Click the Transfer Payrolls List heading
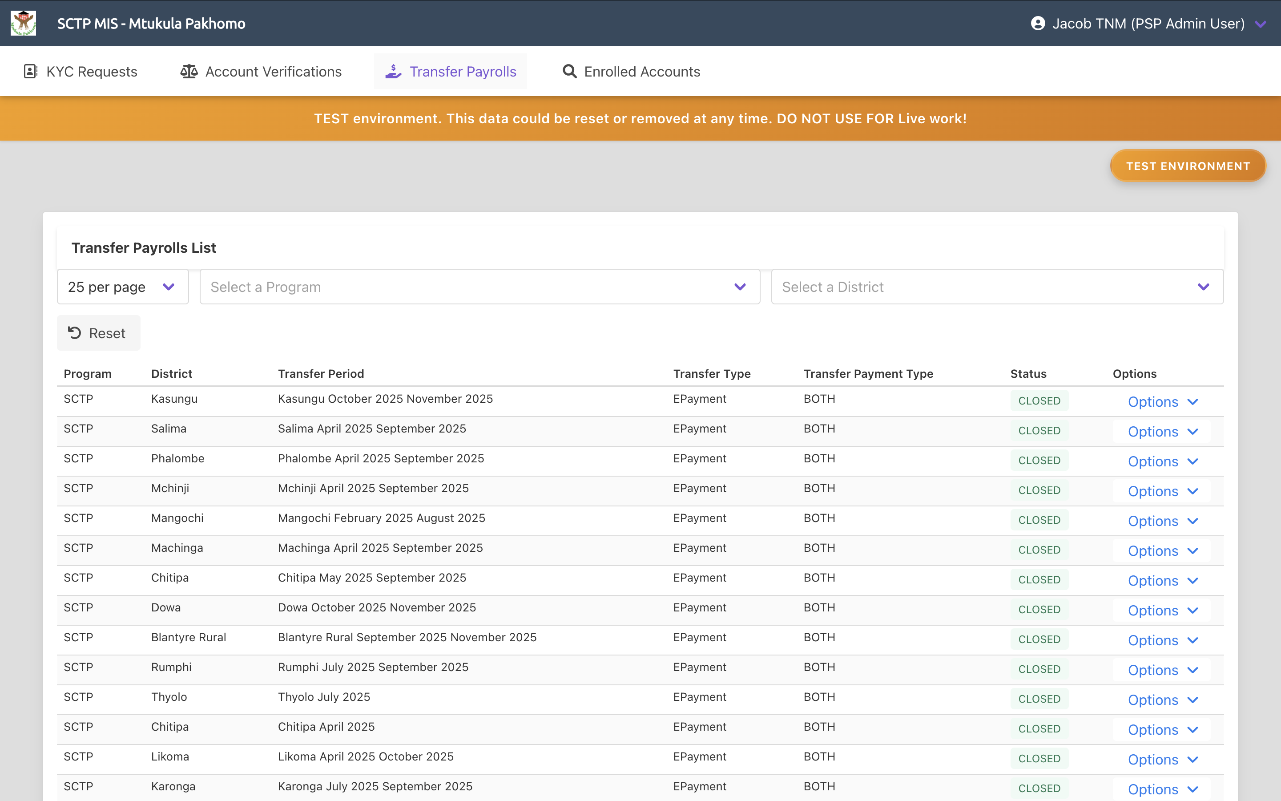The width and height of the screenshot is (1281, 801). [x=144, y=247]
